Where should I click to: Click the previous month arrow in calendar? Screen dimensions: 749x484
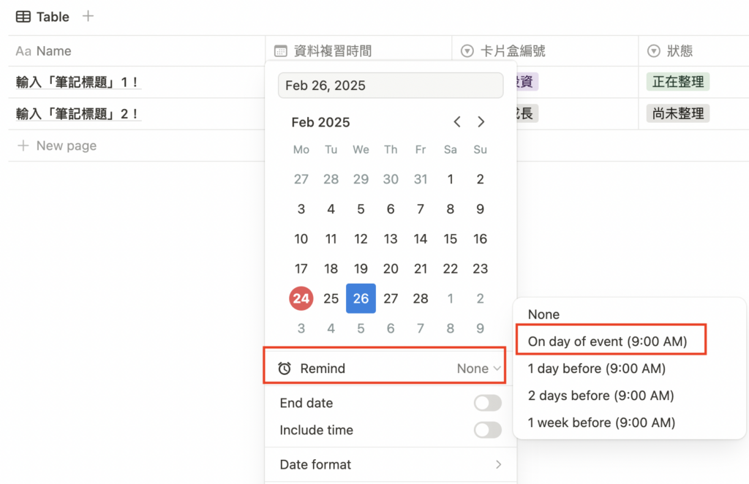pos(457,122)
